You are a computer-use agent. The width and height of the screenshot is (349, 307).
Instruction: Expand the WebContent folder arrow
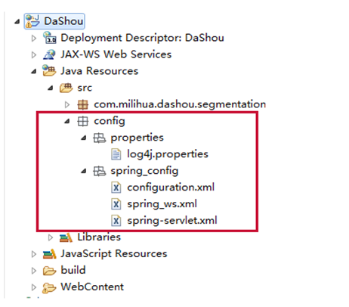pos(34,287)
